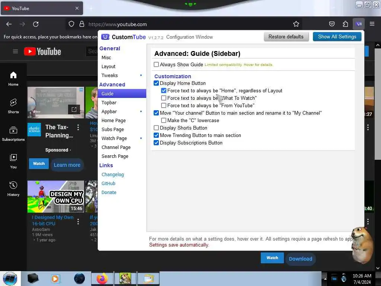
Task: Open options for Tax-Planning ad
Action: tap(78, 127)
